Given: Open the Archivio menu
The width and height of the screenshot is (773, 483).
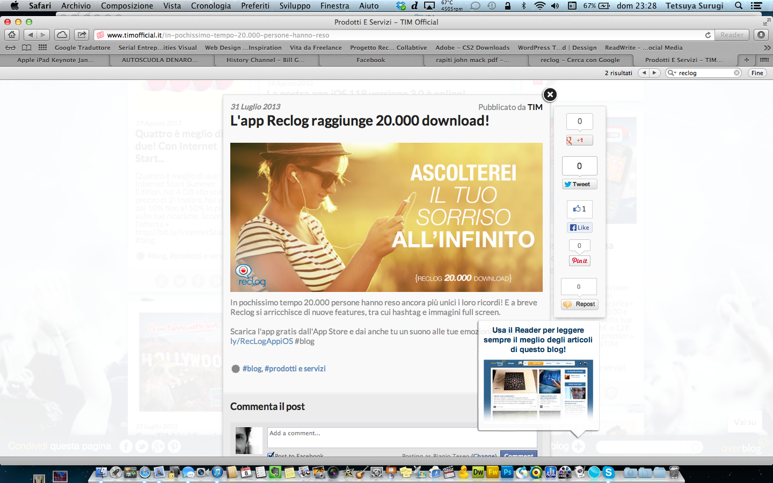Looking at the screenshot, I should point(76,6).
